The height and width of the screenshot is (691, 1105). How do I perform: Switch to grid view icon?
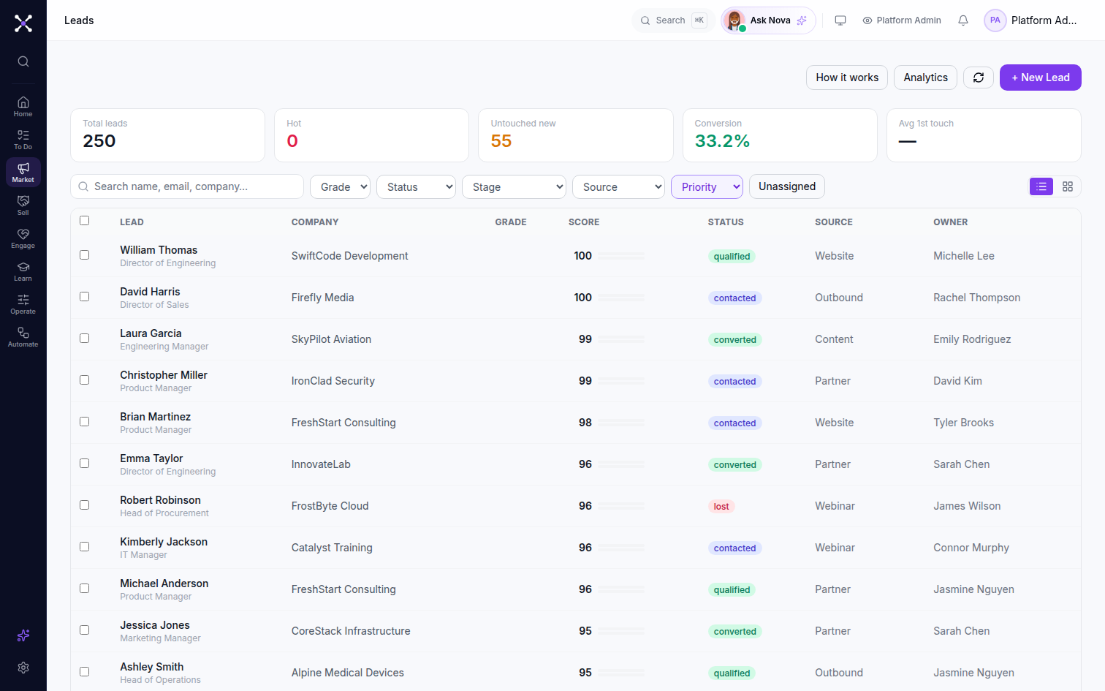tap(1068, 186)
